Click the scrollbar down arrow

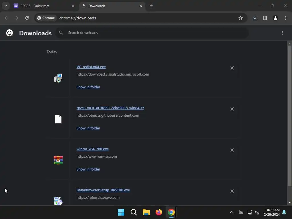(289, 203)
